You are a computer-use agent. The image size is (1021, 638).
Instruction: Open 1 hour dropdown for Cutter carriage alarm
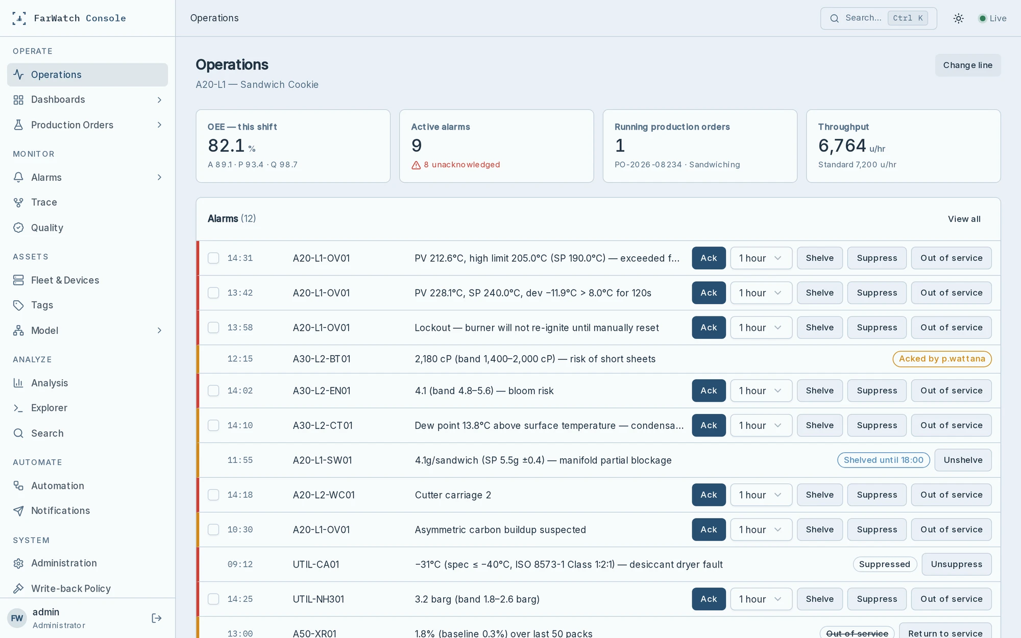(x=761, y=495)
